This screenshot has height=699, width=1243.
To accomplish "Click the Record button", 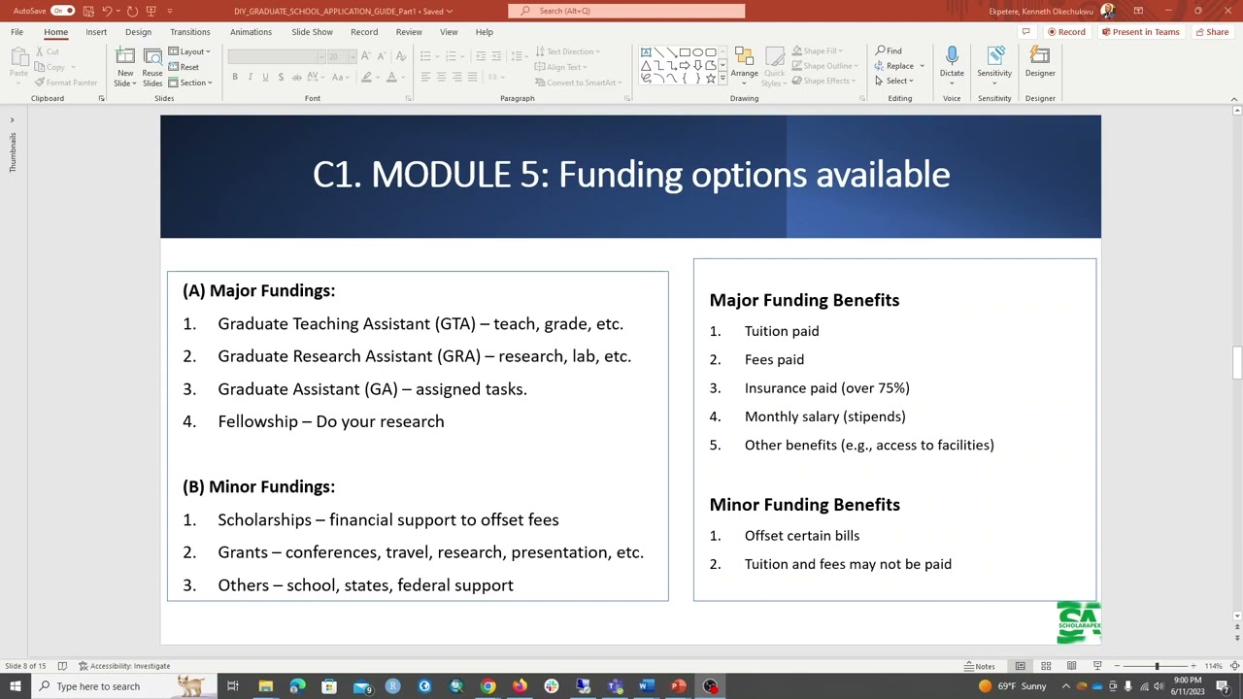I will 1066,32.
